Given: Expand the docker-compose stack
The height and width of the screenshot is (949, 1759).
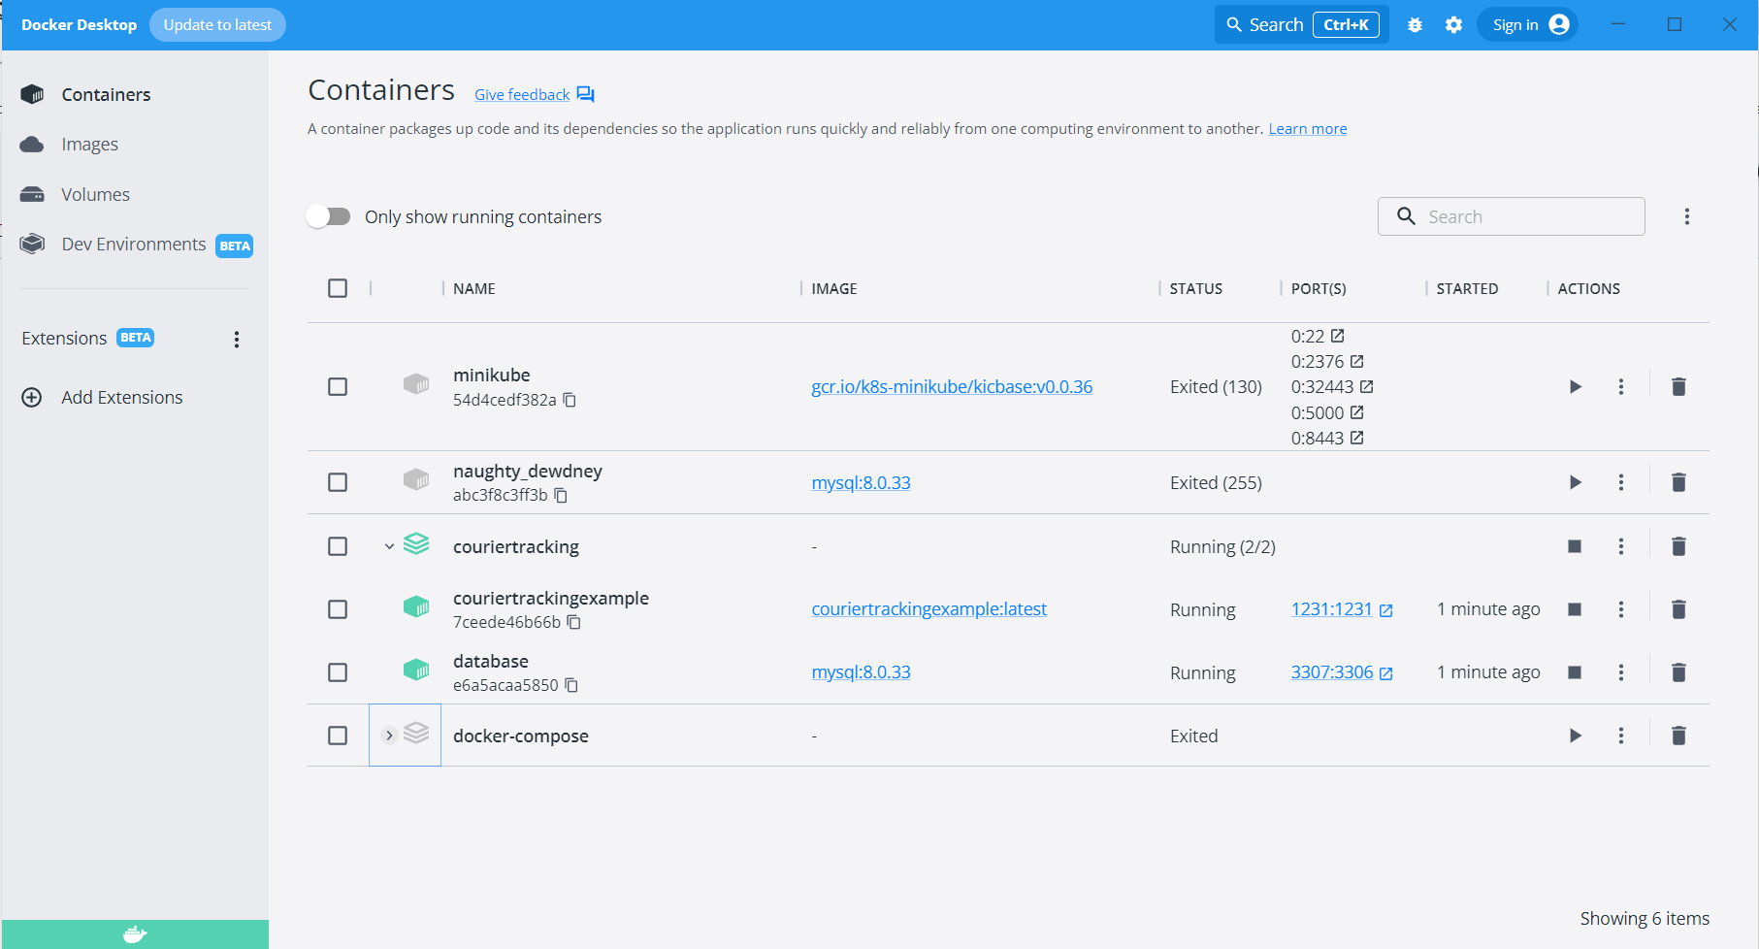Looking at the screenshot, I should coord(389,736).
